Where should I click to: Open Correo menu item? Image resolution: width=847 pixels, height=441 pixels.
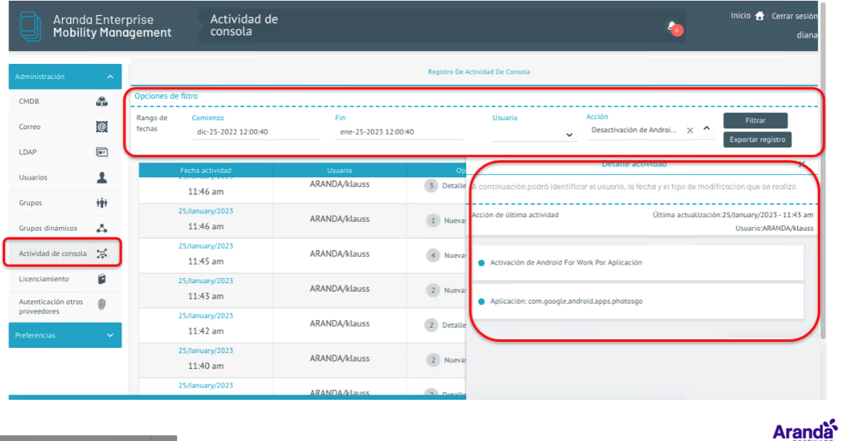tap(65, 127)
